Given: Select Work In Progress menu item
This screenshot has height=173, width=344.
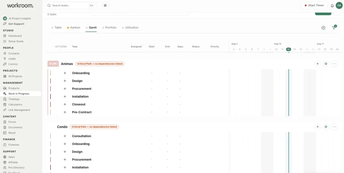Looking at the screenshot, I should (20, 94).
